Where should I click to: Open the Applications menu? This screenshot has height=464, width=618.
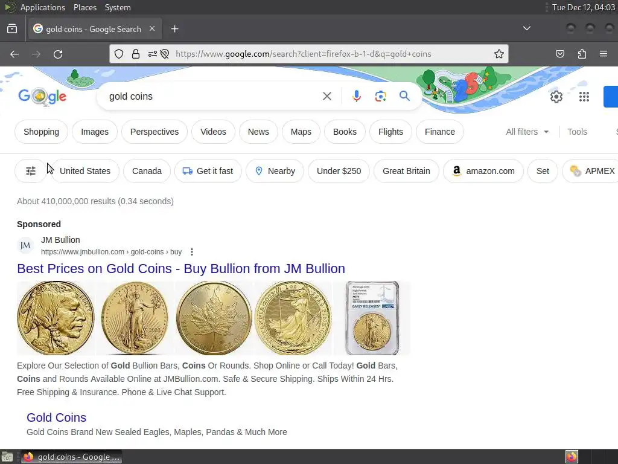[43, 7]
